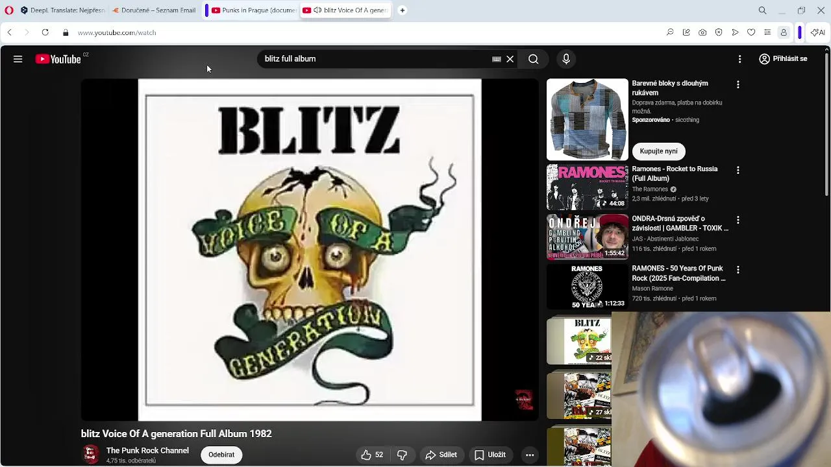Open ONDRA-Drsná zpověď o závislosti title
The width and height of the screenshot is (831, 467).
tap(680, 224)
